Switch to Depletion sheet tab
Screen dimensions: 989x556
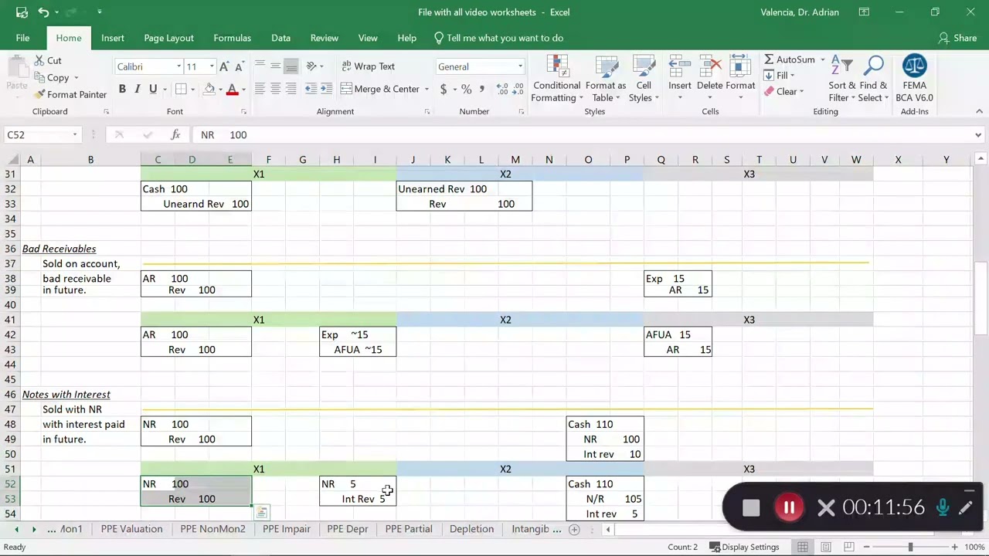(471, 529)
